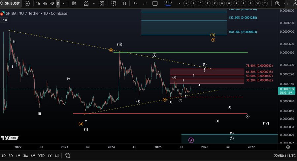Expand the timeframe interval dropdown

[x=64, y=3]
